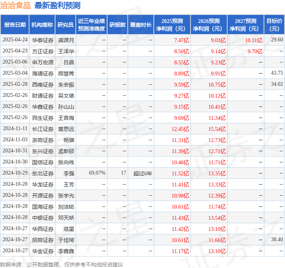Select the 研究员 column header
Viewport: 285px width, 268px height.
(65, 25)
